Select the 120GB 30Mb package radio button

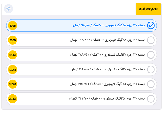[151, 55]
